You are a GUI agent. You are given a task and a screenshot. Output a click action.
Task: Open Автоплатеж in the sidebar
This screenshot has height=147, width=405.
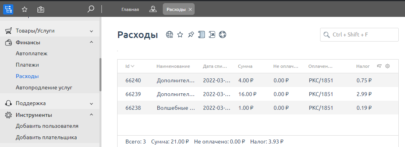point(31,54)
